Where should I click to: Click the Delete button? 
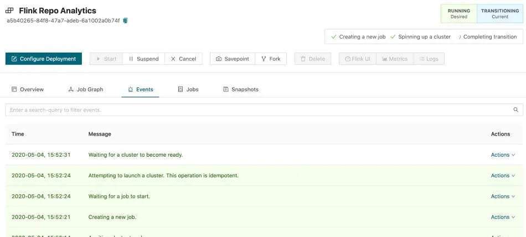(313, 59)
